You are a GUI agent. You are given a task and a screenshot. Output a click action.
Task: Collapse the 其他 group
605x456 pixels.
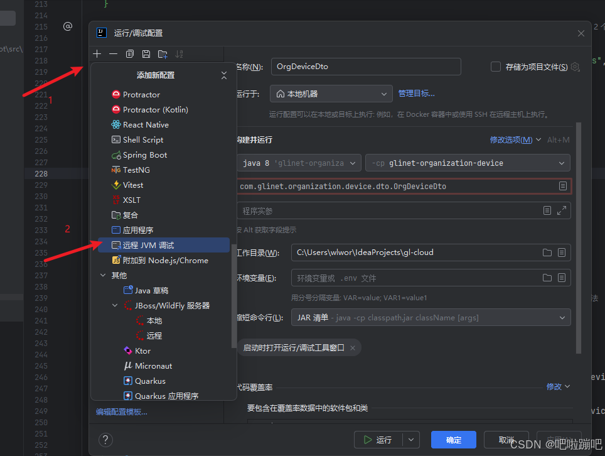(103, 275)
